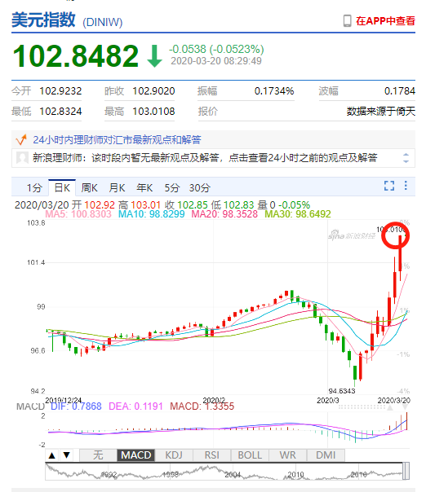Click the MACD: 1.3355 value
Image resolution: width=426 pixels, height=492 pixels.
(x=202, y=406)
